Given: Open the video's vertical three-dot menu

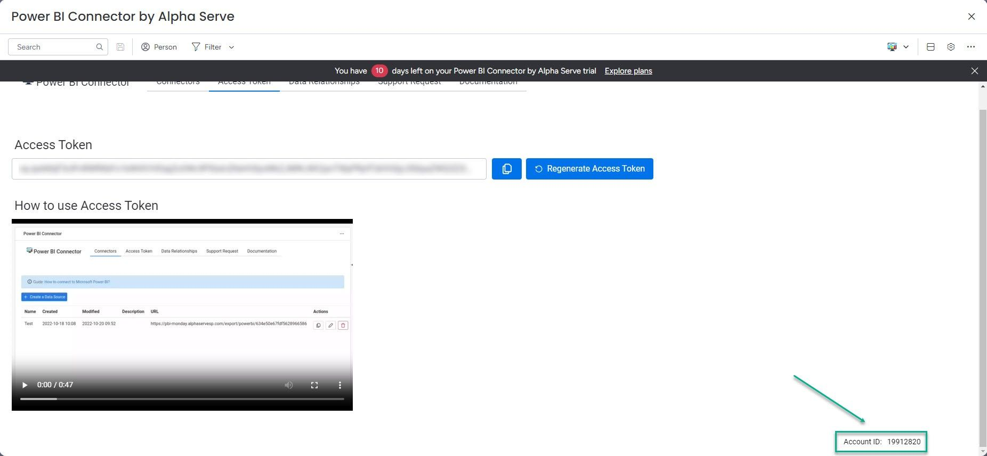Looking at the screenshot, I should click(340, 385).
